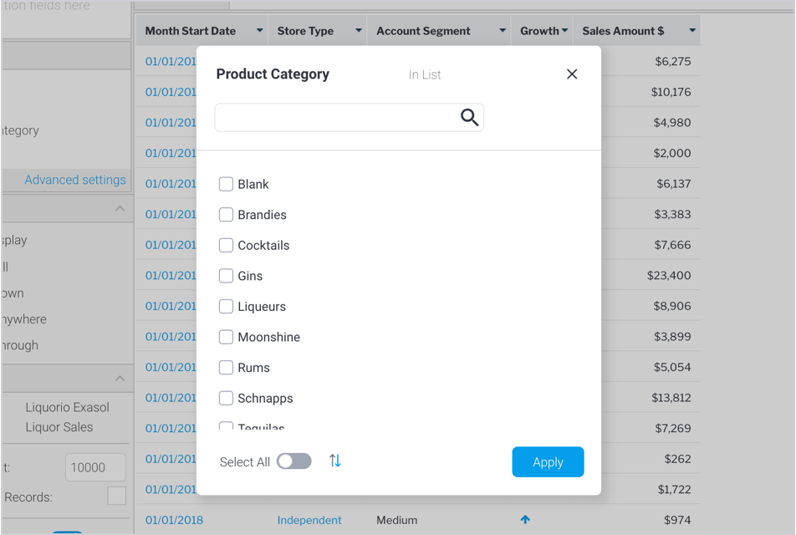The height and width of the screenshot is (535, 796).
Task: Expand the Account Segment column dropdown
Action: (502, 31)
